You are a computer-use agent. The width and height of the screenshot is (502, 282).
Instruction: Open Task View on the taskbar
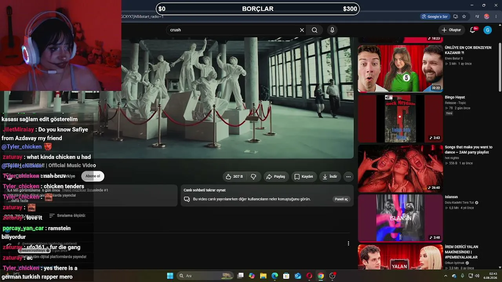coord(241,276)
